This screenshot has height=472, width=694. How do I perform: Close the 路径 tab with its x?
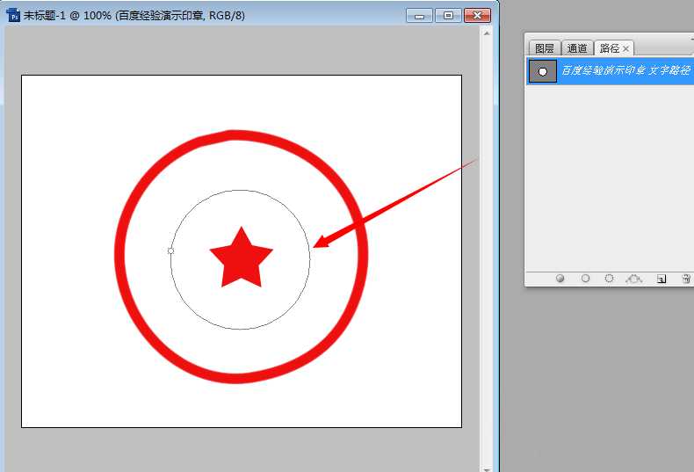tap(626, 49)
